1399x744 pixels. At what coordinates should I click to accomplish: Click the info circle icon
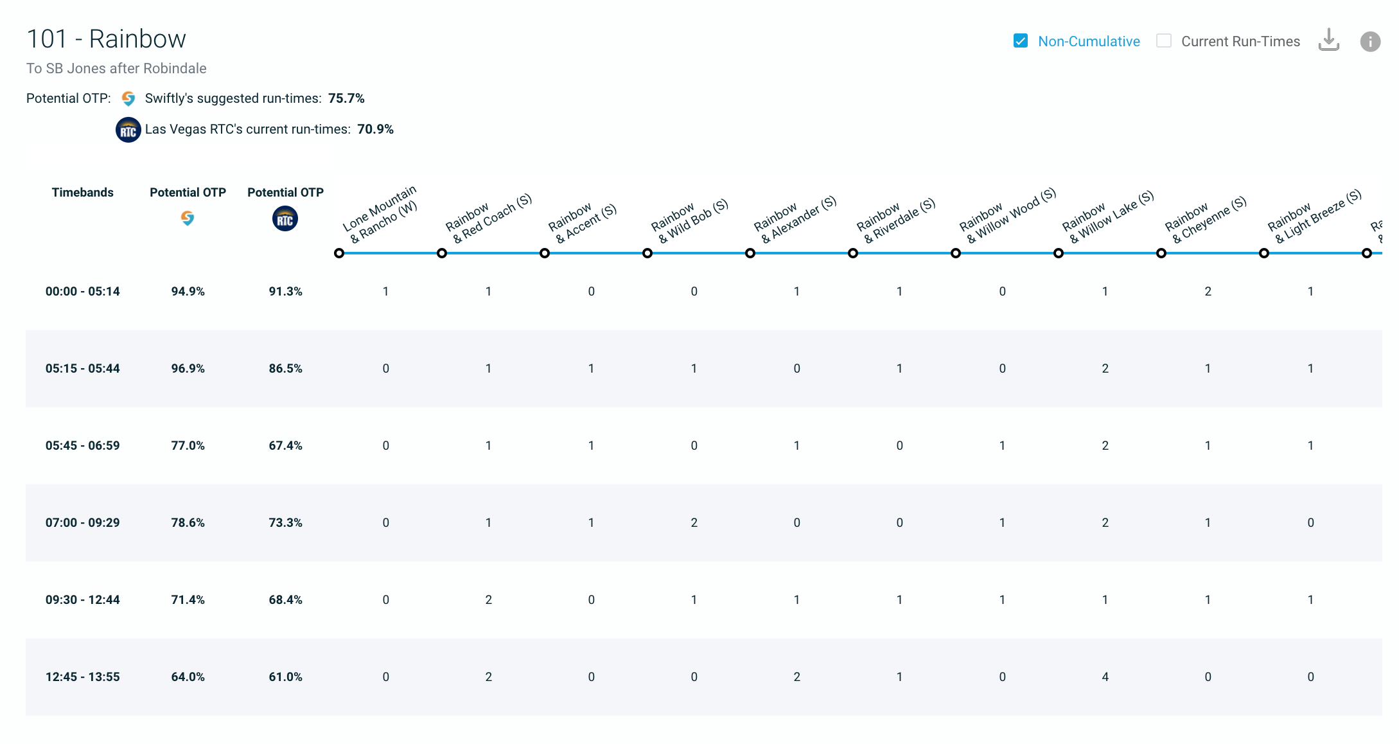(x=1370, y=42)
